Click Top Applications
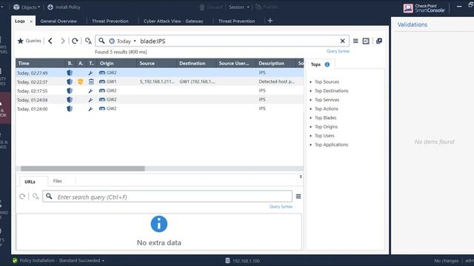Screen dimensions: 474x266 point(331,145)
